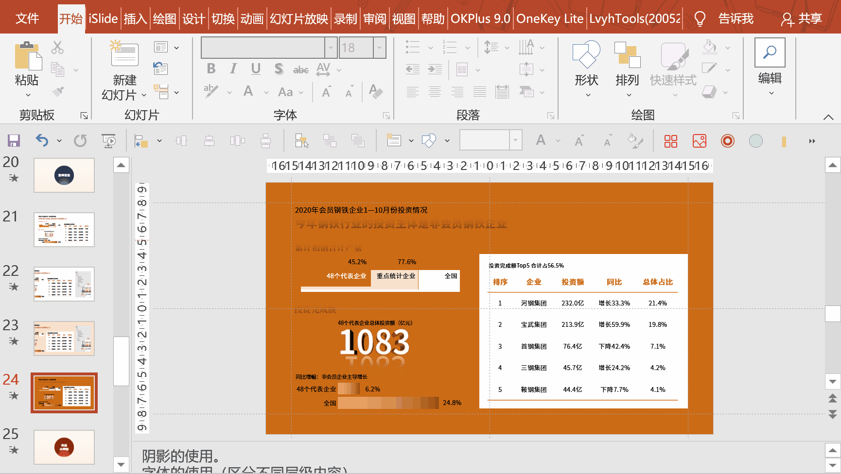Collapse the ribbon with the chevron
841x474 pixels.
point(828,117)
